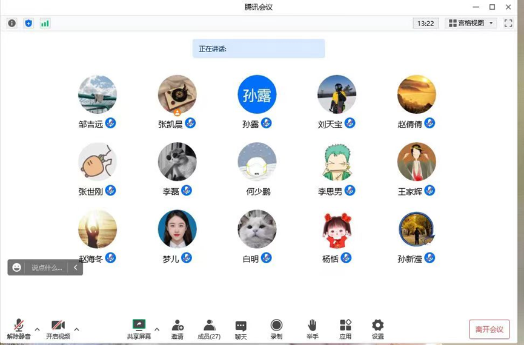This screenshot has width=524, height=345.
Task: Open the 成员(27) members list
Action: pos(209,329)
